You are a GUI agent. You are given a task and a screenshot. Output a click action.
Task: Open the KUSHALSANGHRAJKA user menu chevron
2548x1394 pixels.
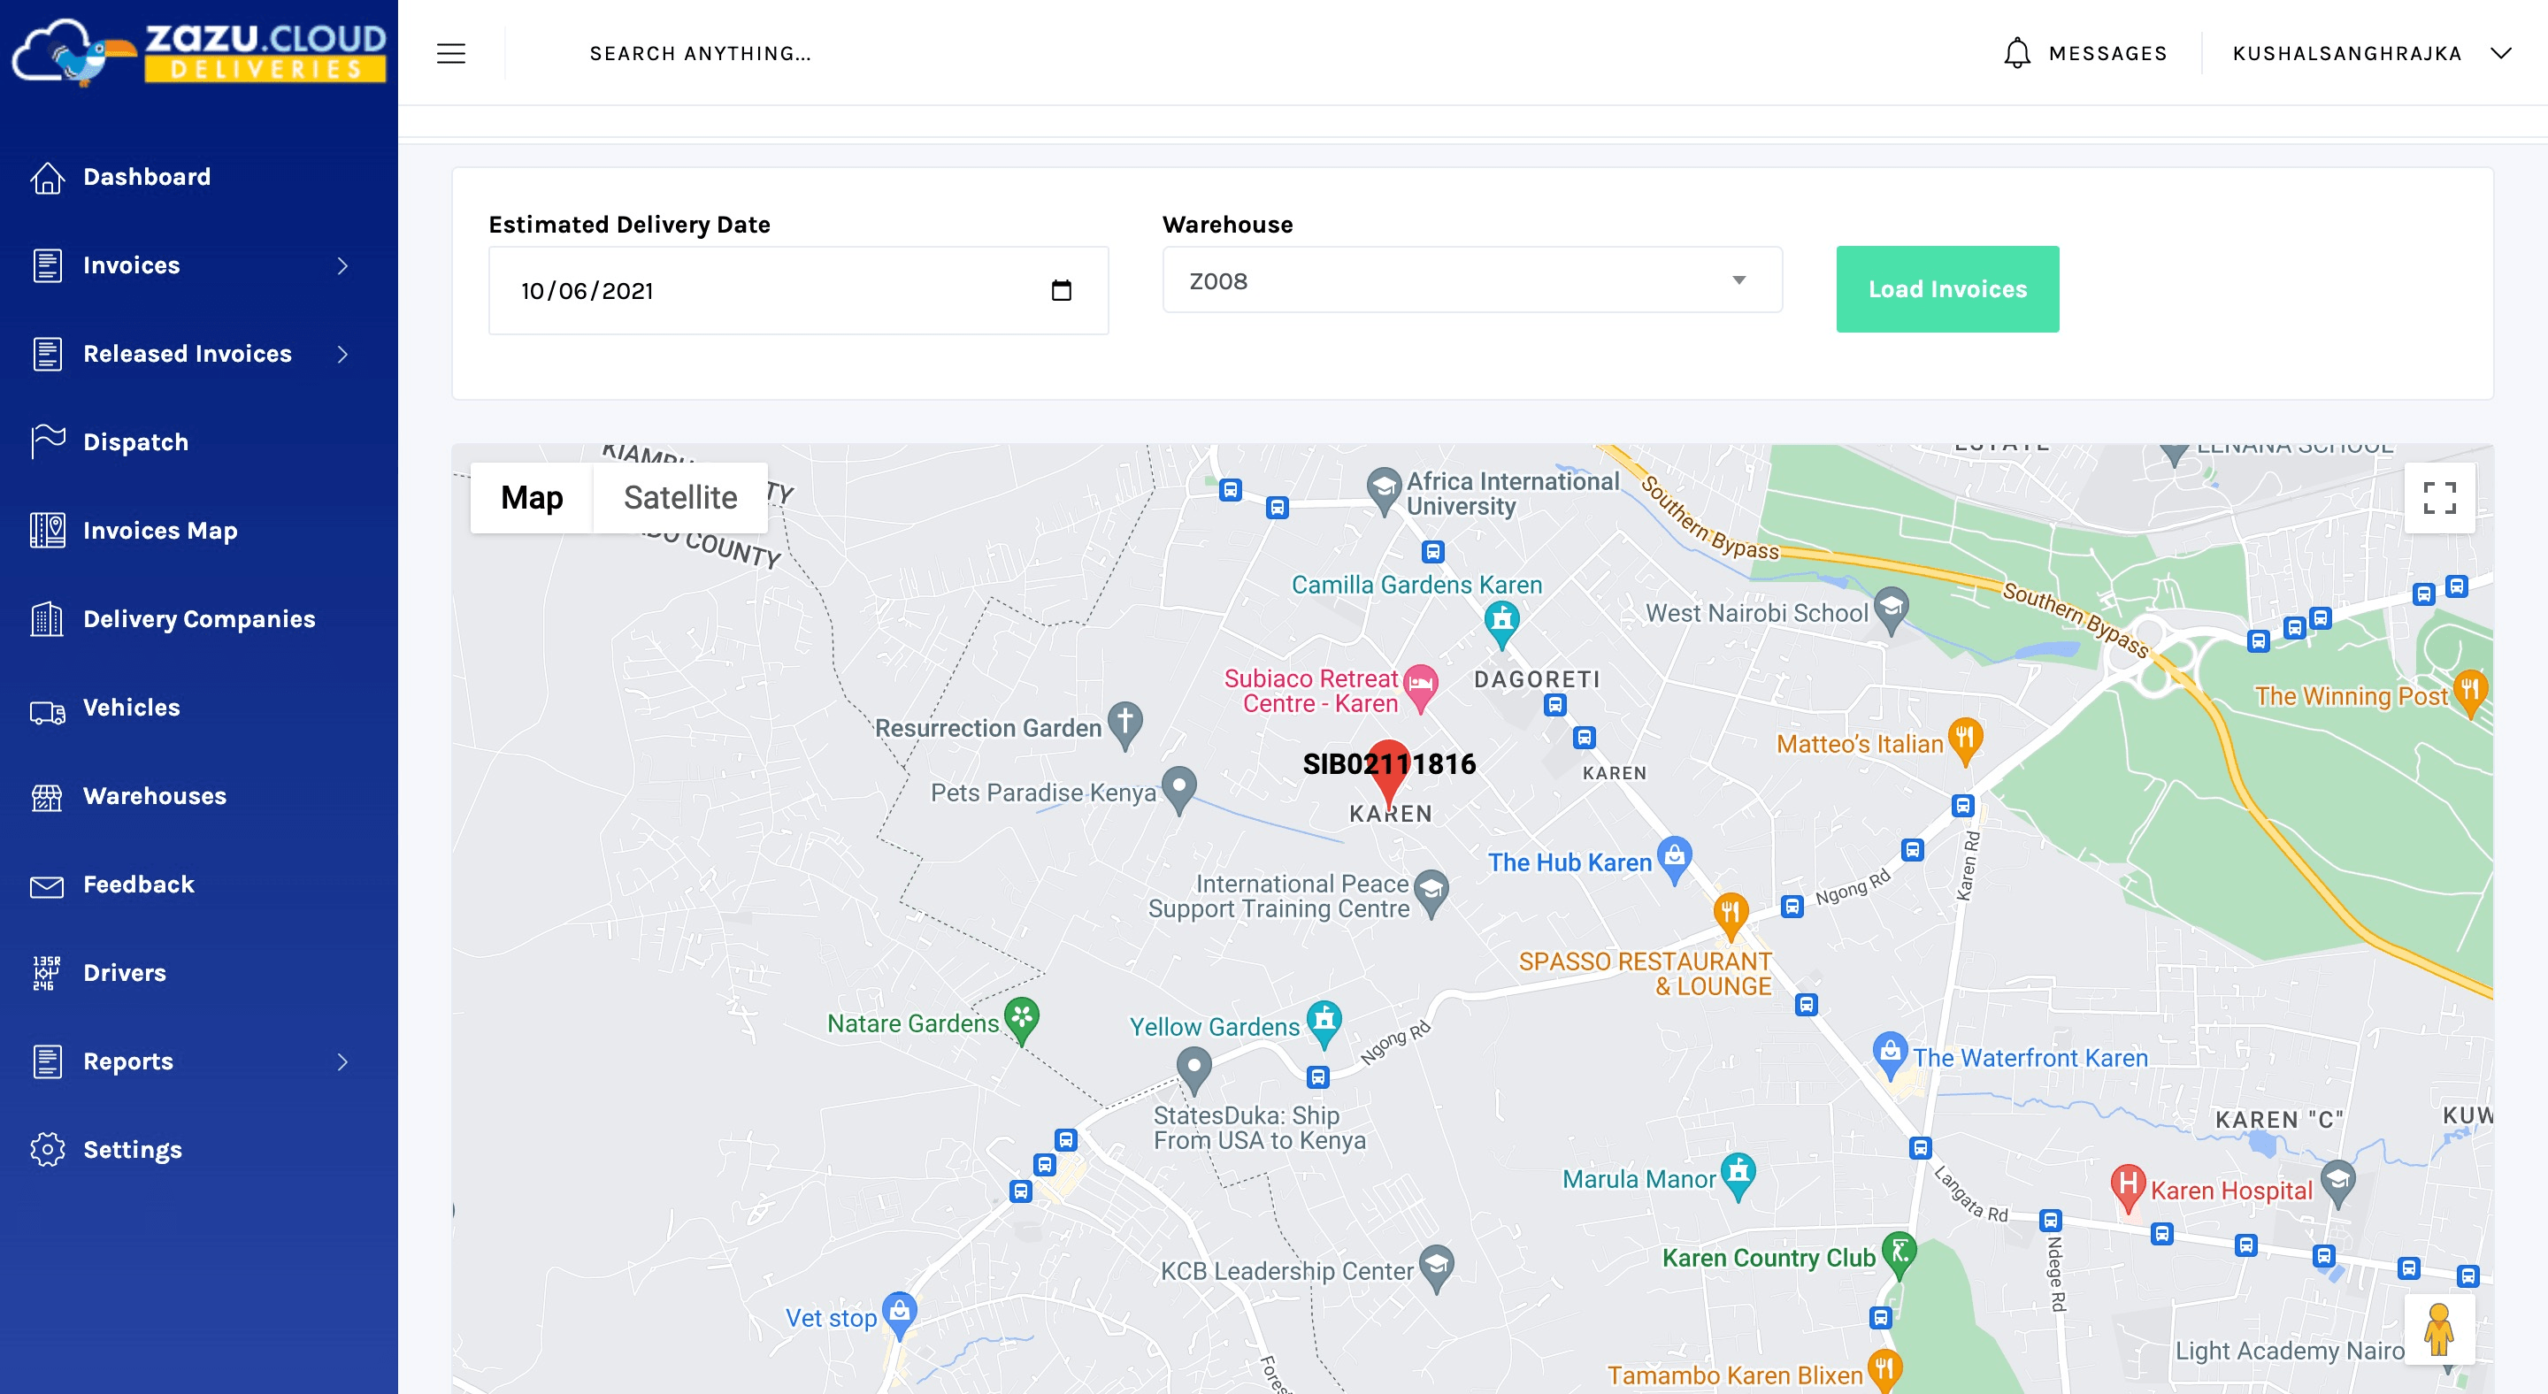click(2501, 53)
